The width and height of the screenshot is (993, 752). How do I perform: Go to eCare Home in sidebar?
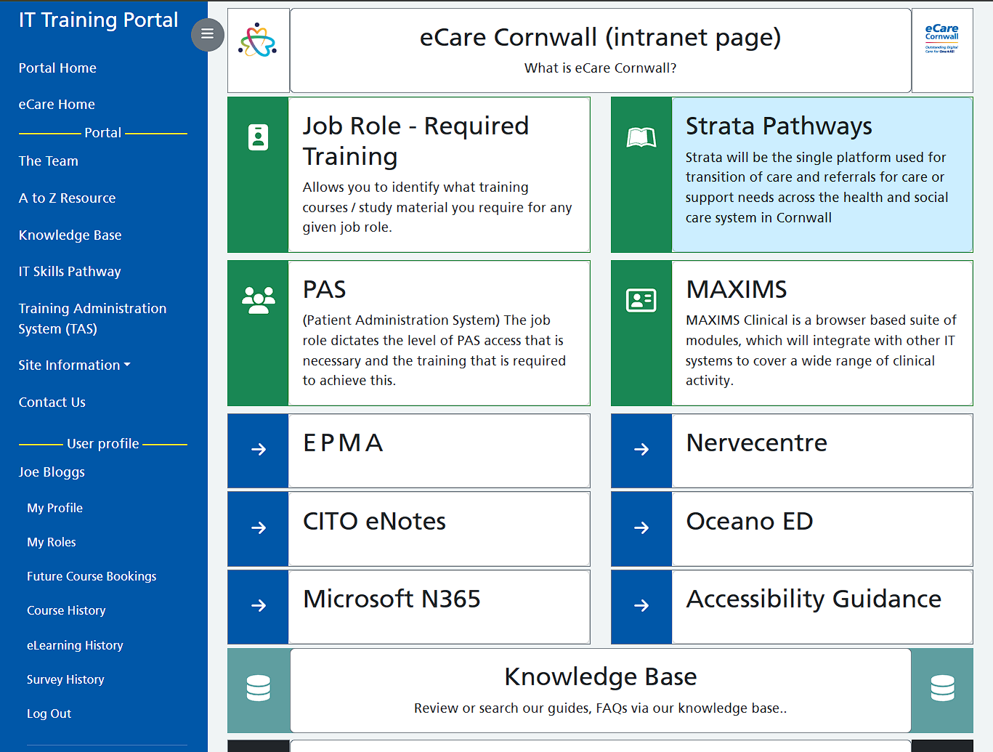pos(57,105)
